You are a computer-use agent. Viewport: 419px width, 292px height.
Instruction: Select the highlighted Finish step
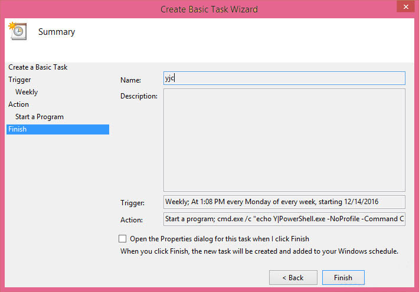tap(58, 129)
